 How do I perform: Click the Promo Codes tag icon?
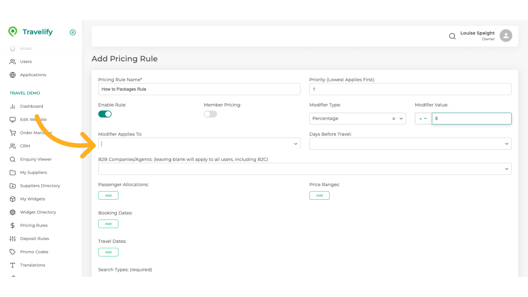[x=13, y=252]
